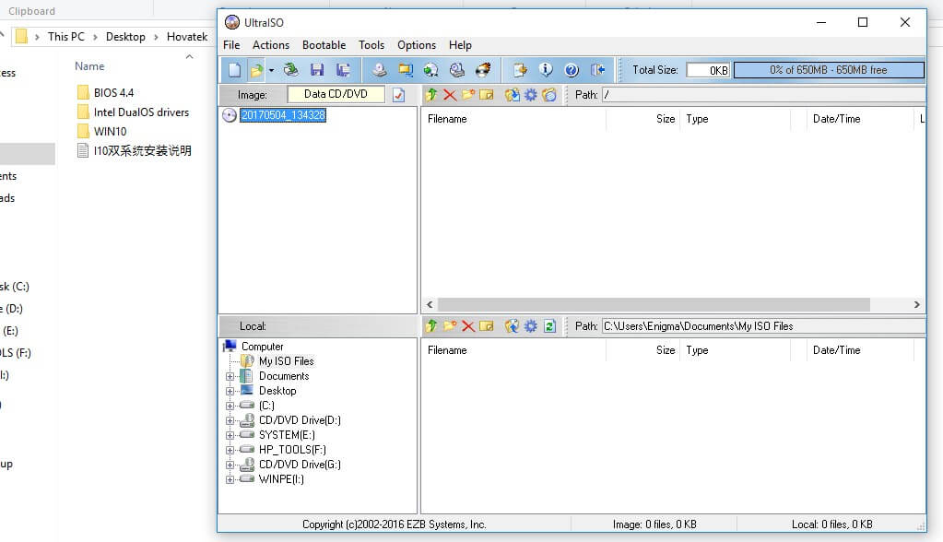Open the Bootable menu

tap(324, 45)
